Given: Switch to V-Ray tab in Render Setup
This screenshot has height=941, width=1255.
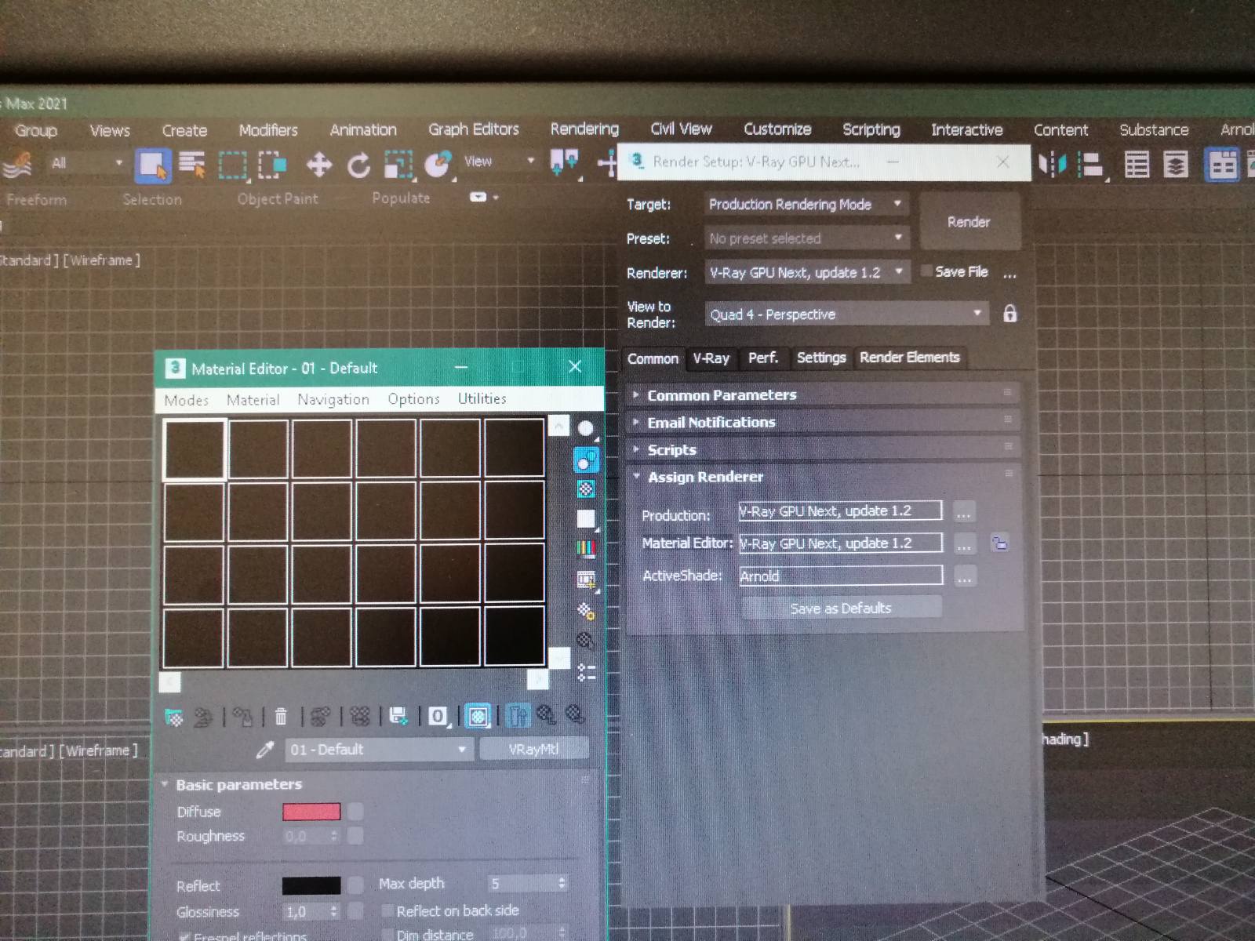Looking at the screenshot, I should click(711, 358).
